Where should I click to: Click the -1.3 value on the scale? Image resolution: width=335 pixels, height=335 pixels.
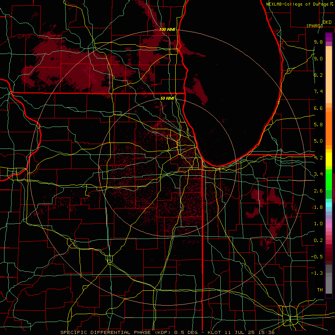click(x=317, y=273)
